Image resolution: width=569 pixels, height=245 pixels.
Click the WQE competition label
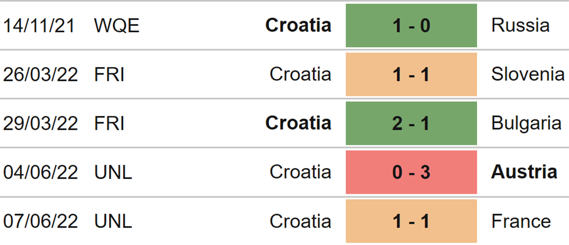click(117, 26)
